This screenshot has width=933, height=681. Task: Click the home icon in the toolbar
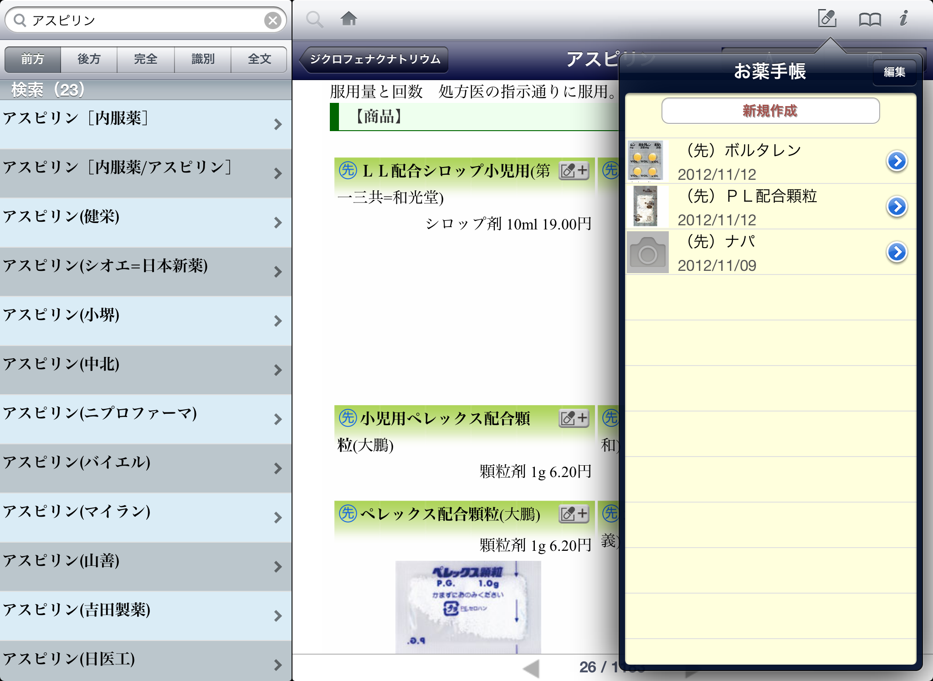[x=349, y=19]
